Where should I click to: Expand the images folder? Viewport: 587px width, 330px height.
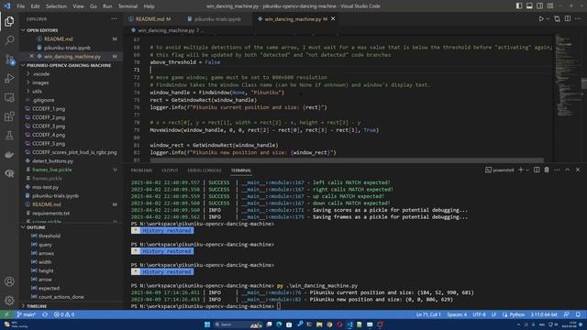(40, 82)
